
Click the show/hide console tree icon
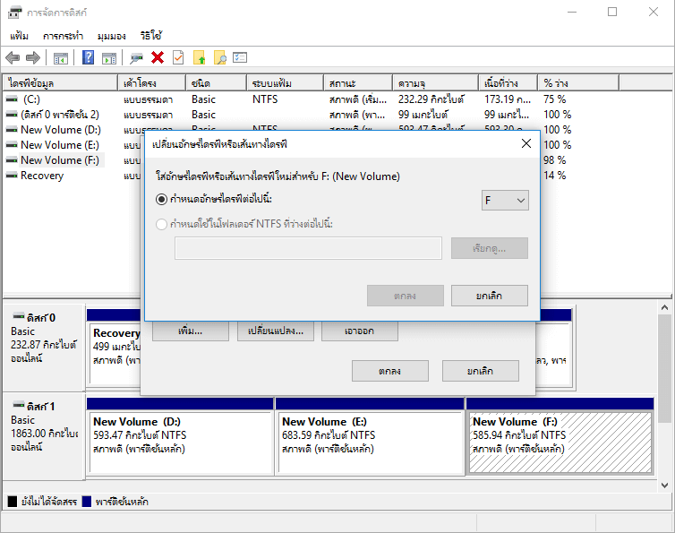tap(61, 58)
